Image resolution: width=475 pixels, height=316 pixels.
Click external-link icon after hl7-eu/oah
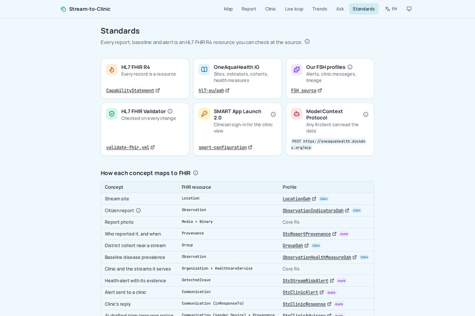[227, 91]
